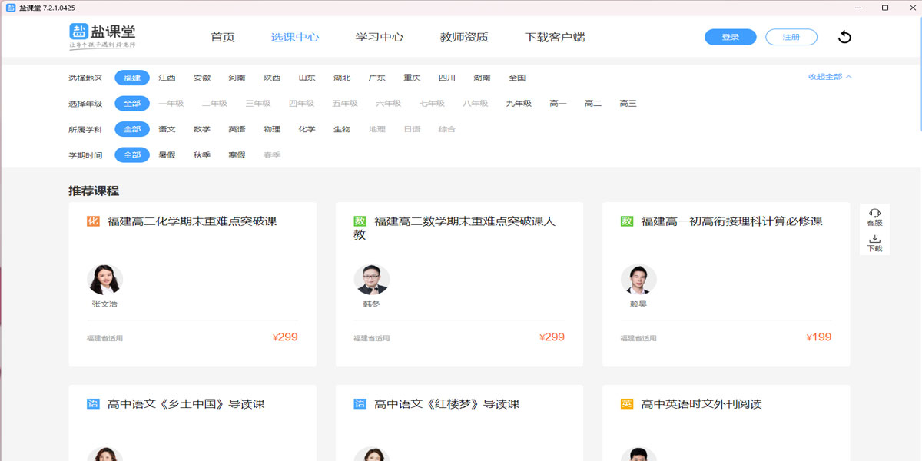Select region 重庆
This screenshot has width=922, height=461.
[413, 78]
